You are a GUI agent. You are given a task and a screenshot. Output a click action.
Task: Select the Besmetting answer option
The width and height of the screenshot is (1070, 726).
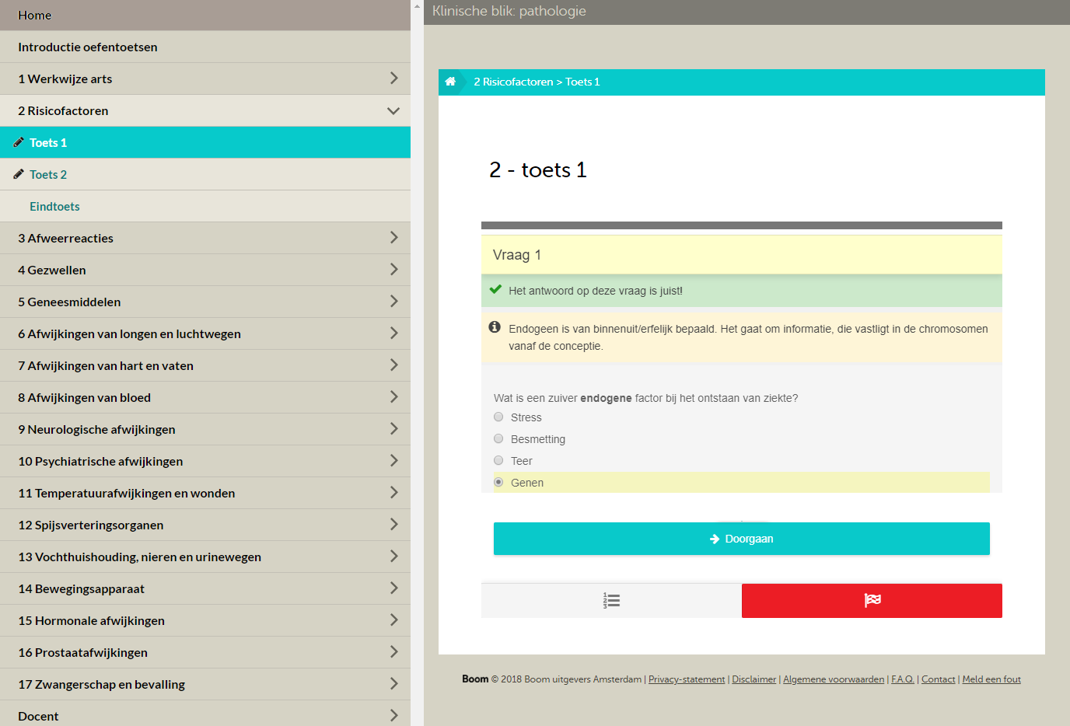(x=498, y=439)
